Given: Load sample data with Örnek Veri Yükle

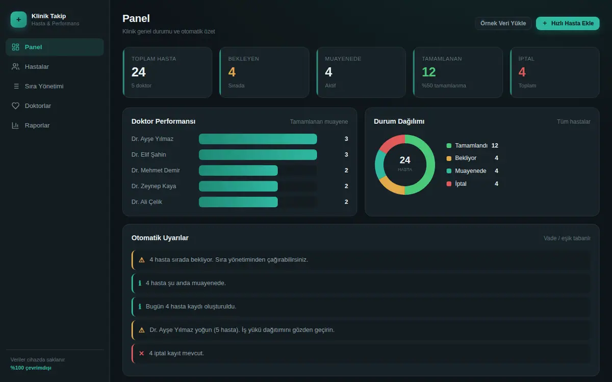Looking at the screenshot, I should 503,23.
